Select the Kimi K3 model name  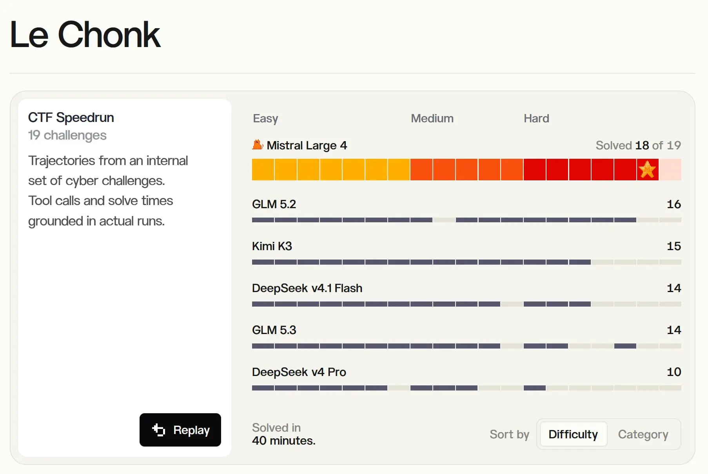(x=272, y=246)
